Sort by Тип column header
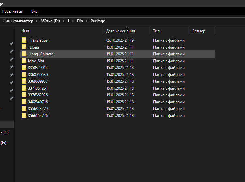 (x=170, y=31)
